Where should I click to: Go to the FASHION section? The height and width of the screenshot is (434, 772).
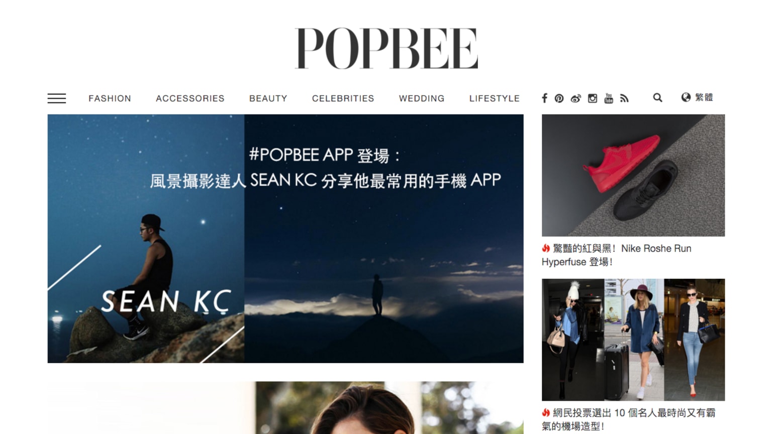click(x=110, y=98)
